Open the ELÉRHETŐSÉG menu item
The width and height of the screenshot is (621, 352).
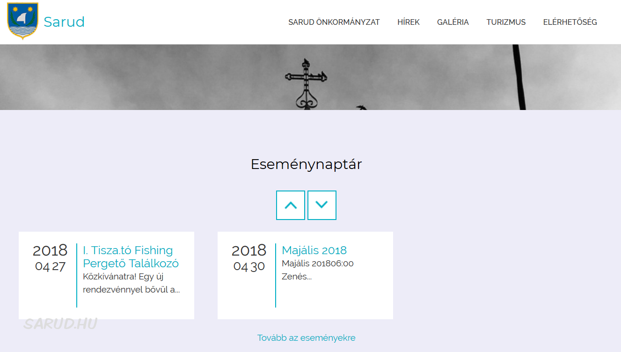pyautogui.click(x=570, y=22)
